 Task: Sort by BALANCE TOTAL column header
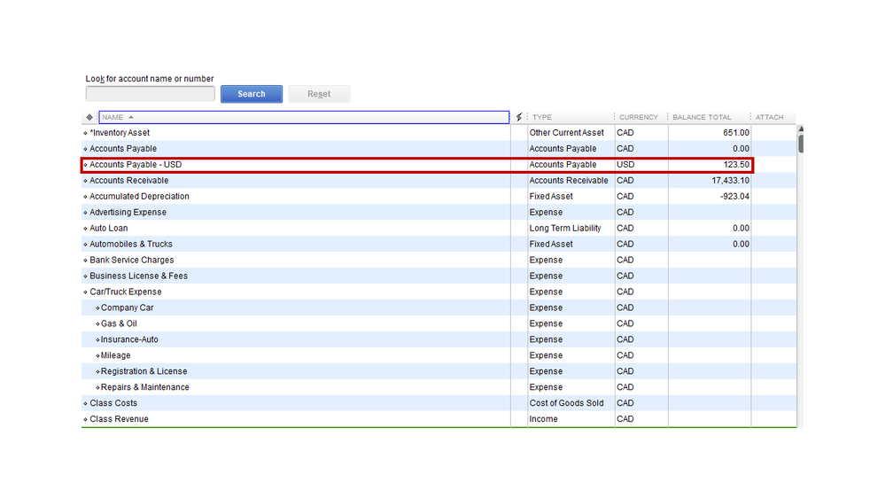tap(702, 117)
